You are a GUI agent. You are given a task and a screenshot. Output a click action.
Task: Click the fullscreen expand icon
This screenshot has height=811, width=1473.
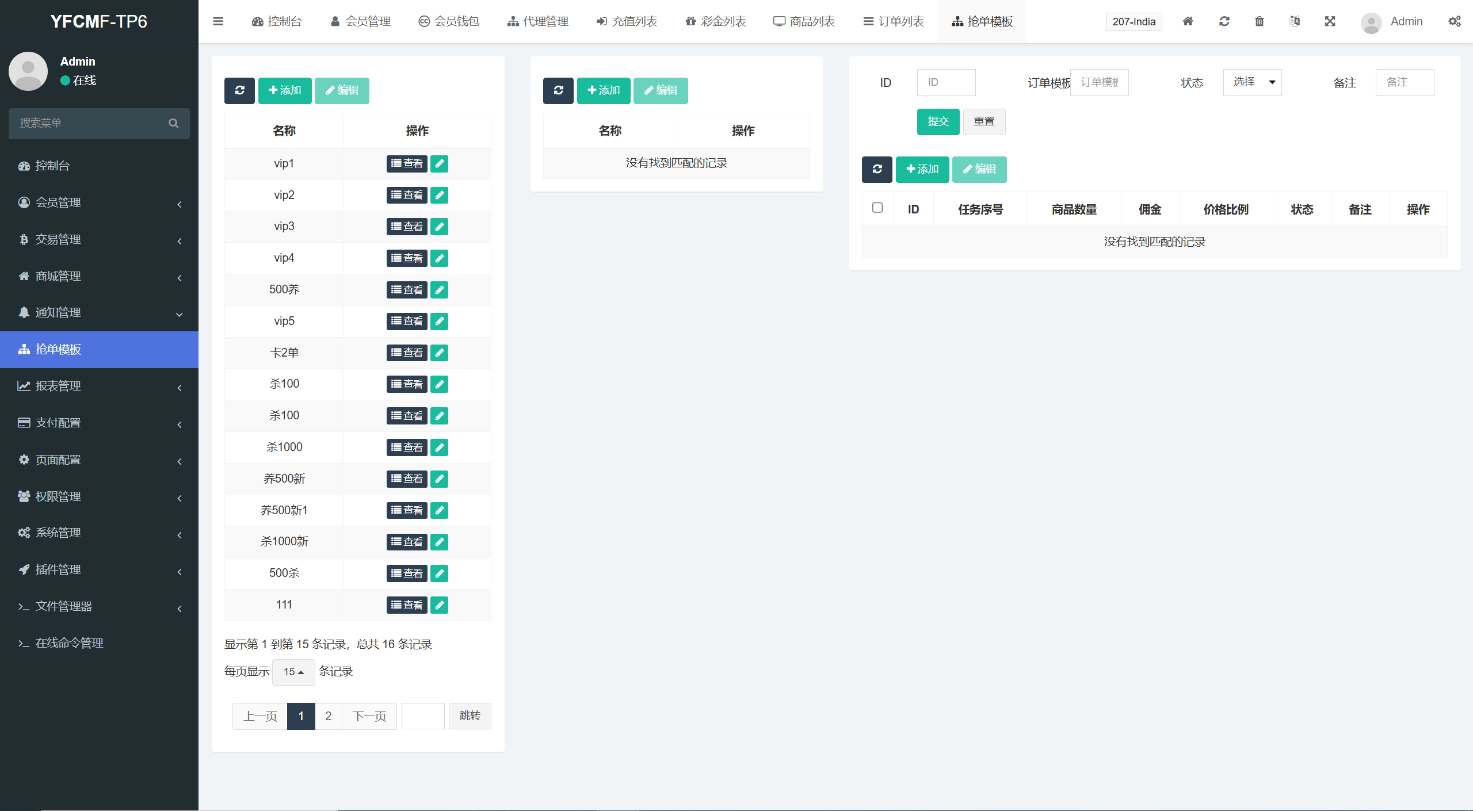(x=1330, y=21)
